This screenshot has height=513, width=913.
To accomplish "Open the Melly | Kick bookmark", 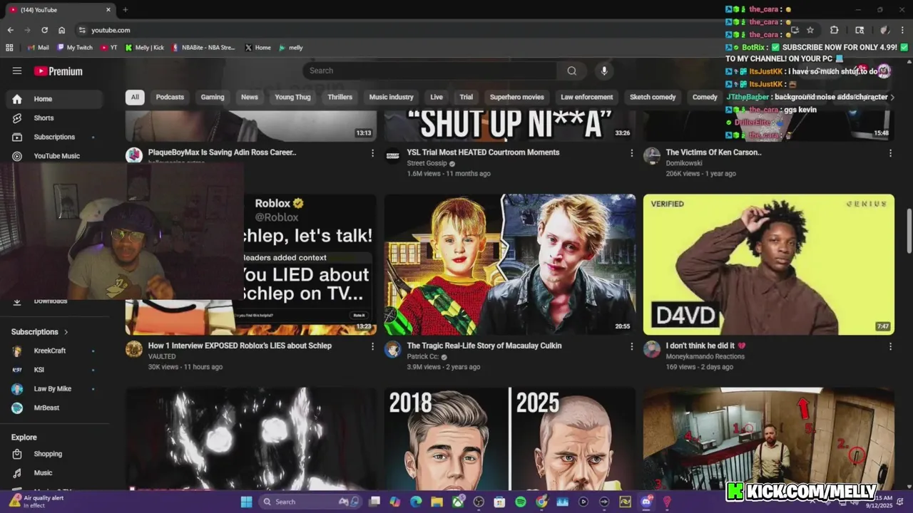I will coord(145,48).
